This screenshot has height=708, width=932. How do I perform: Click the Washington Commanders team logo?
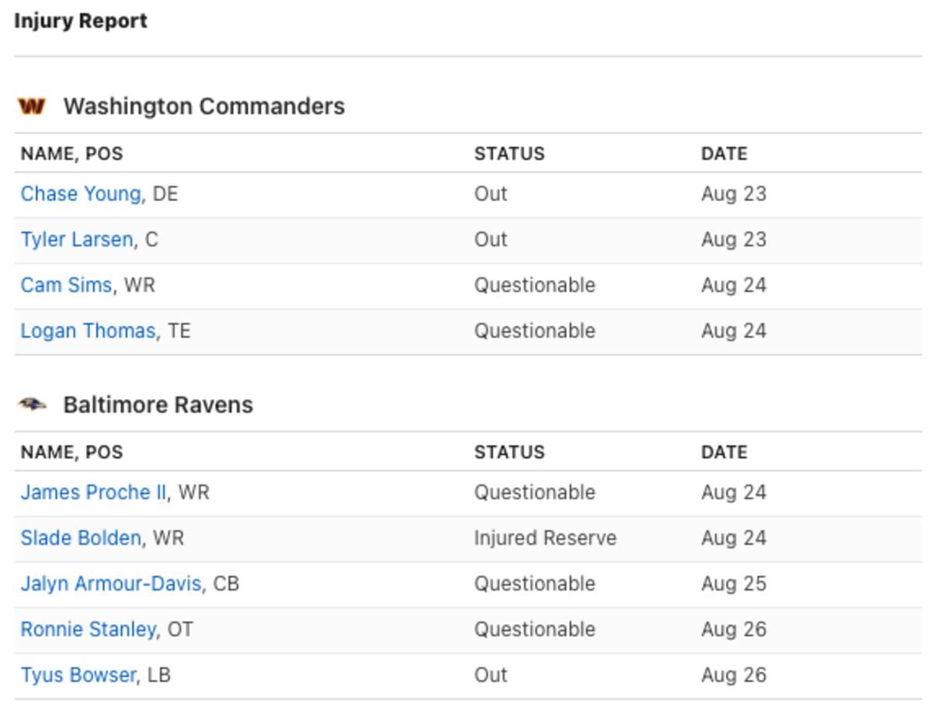pos(31,106)
